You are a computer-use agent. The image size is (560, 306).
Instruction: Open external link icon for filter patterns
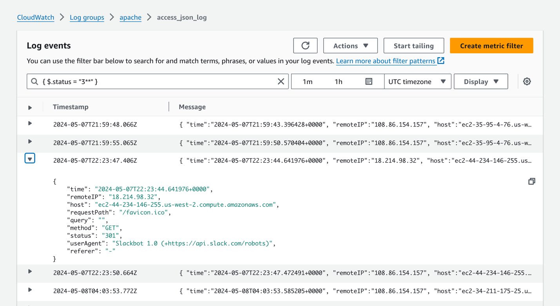tap(441, 61)
